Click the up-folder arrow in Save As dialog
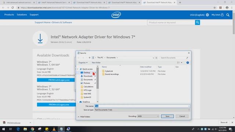 (x=90, y=58)
